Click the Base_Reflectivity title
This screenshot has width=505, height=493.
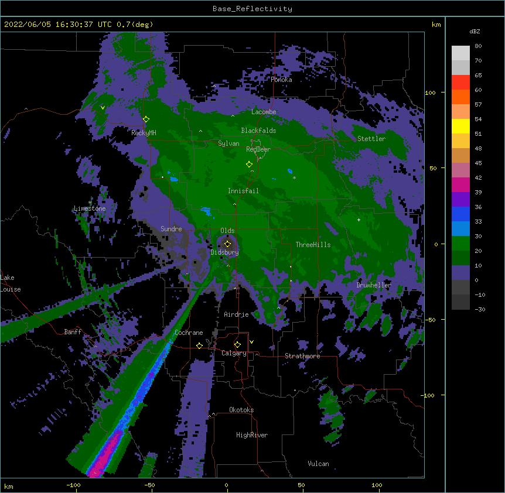tap(252, 9)
